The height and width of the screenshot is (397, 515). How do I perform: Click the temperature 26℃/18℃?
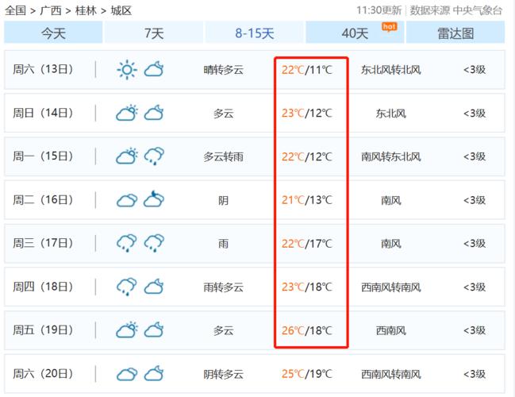pyautogui.click(x=307, y=330)
